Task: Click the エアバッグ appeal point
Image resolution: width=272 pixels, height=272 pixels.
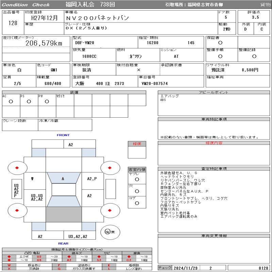Action: tap(169, 96)
